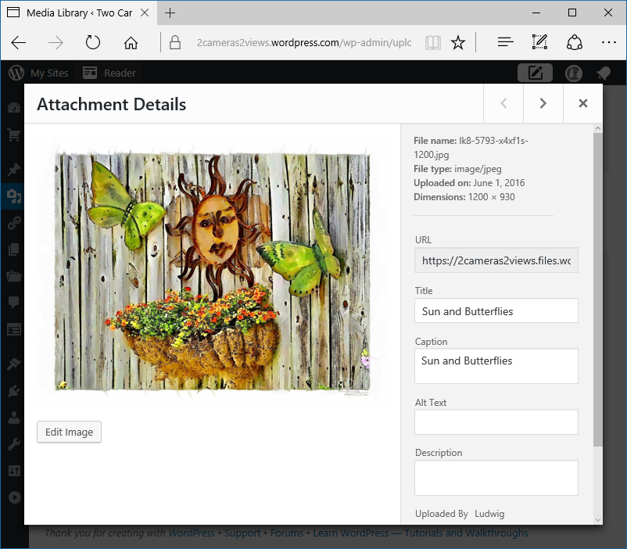The image size is (627, 549).
Task: Make a Web Note
Action: click(x=539, y=42)
